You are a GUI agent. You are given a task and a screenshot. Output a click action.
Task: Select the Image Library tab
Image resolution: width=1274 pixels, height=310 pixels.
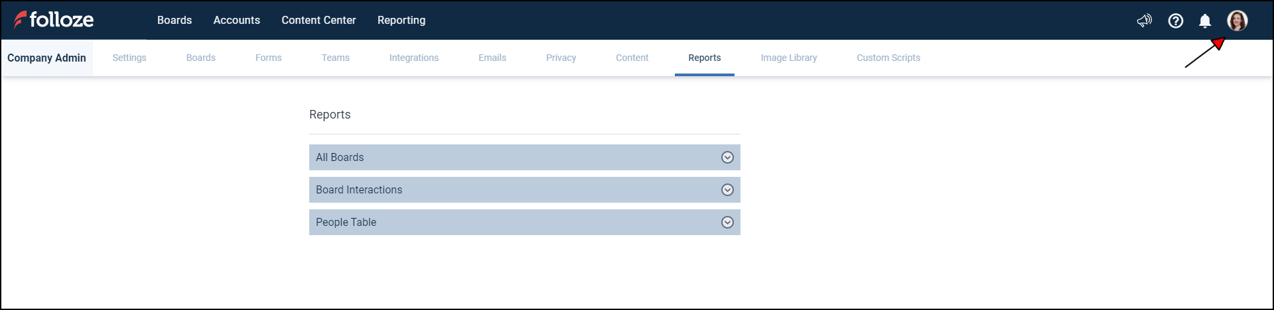[x=788, y=58]
